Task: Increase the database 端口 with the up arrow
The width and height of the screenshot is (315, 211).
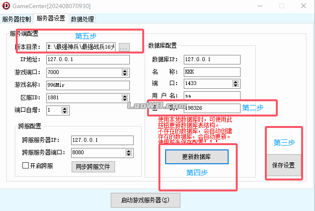Action: pyautogui.click(x=235, y=82)
